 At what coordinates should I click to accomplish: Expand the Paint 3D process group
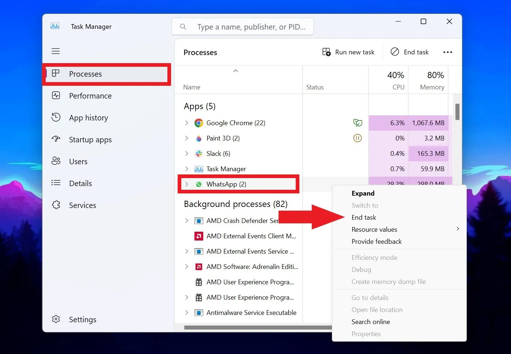[187, 138]
